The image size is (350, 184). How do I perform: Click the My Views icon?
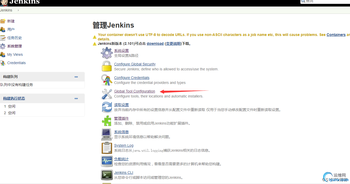coord(3,54)
